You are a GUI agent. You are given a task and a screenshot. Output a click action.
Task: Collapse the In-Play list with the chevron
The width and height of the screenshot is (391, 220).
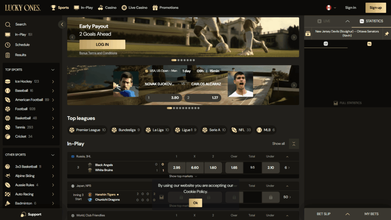(294, 144)
